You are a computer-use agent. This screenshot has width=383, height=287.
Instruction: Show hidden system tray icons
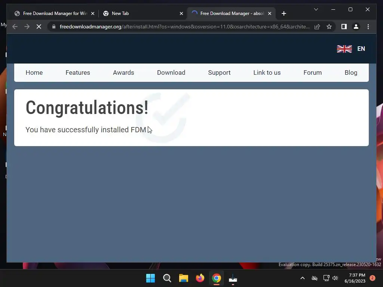pos(302,278)
